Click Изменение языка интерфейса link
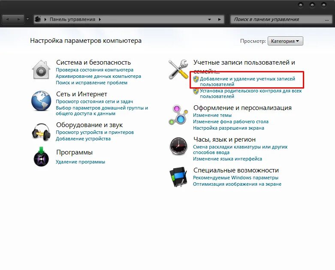335x270 pixels. point(227,159)
